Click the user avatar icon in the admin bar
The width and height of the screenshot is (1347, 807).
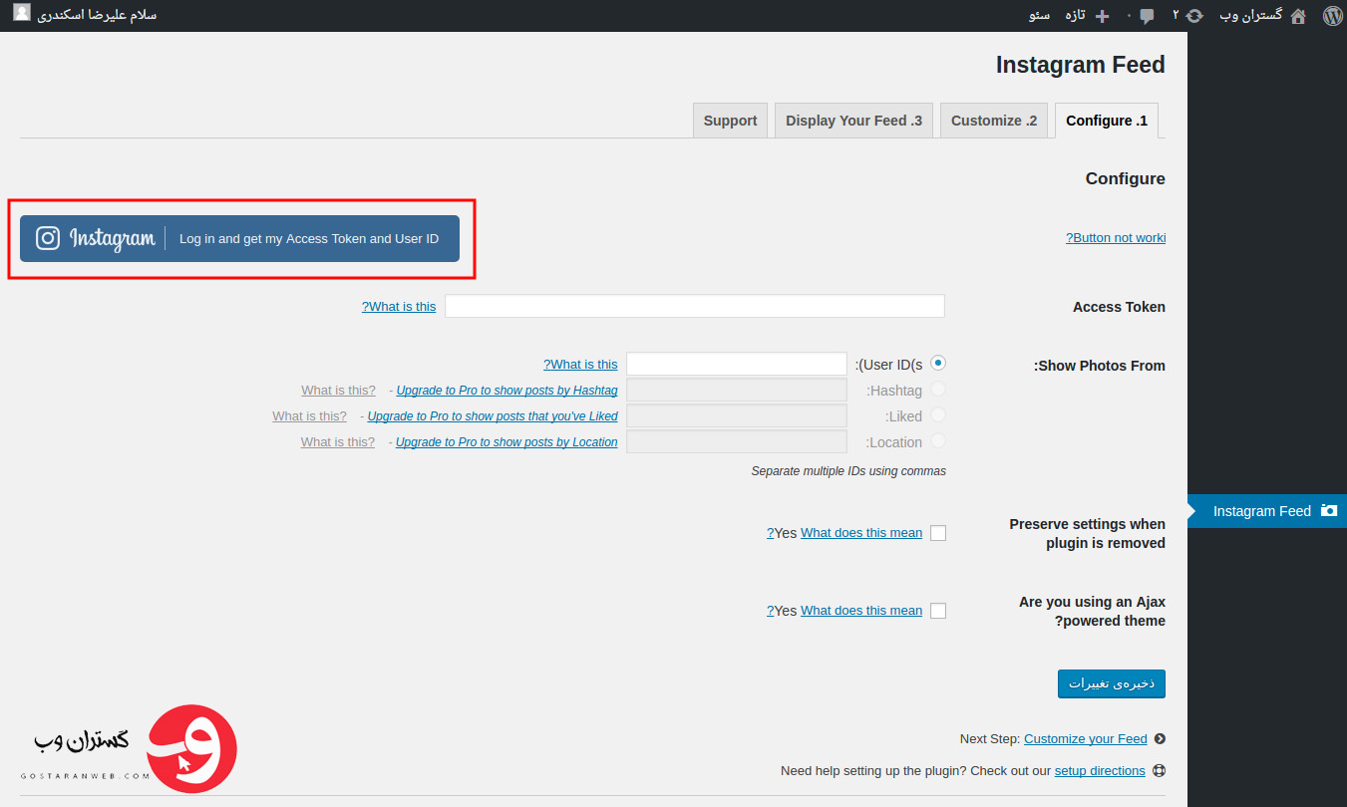point(22,14)
